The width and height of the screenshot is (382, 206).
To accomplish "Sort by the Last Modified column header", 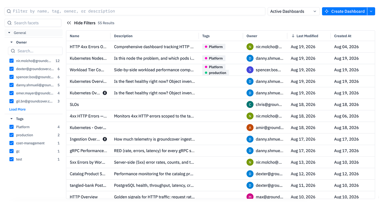I will [x=307, y=36].
